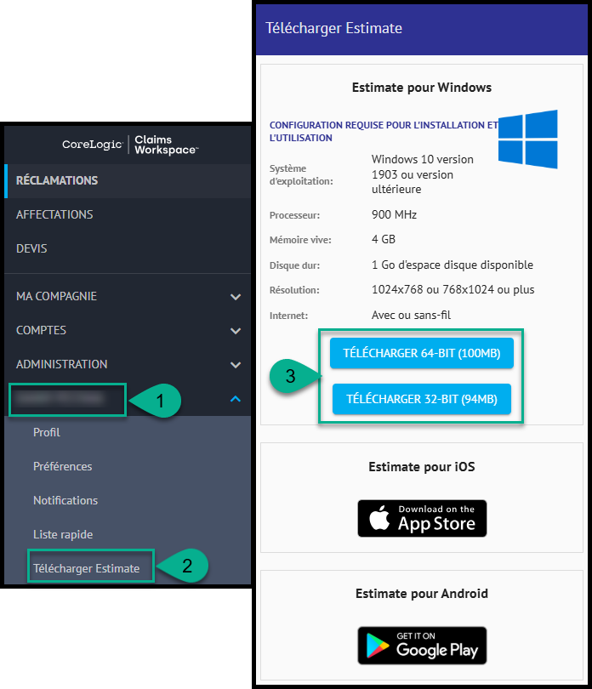The image size is (592, 689).
Task: Expand the MA COMPAGNIE section chevron
Action: pyautogui.click(x=236, y=297)
